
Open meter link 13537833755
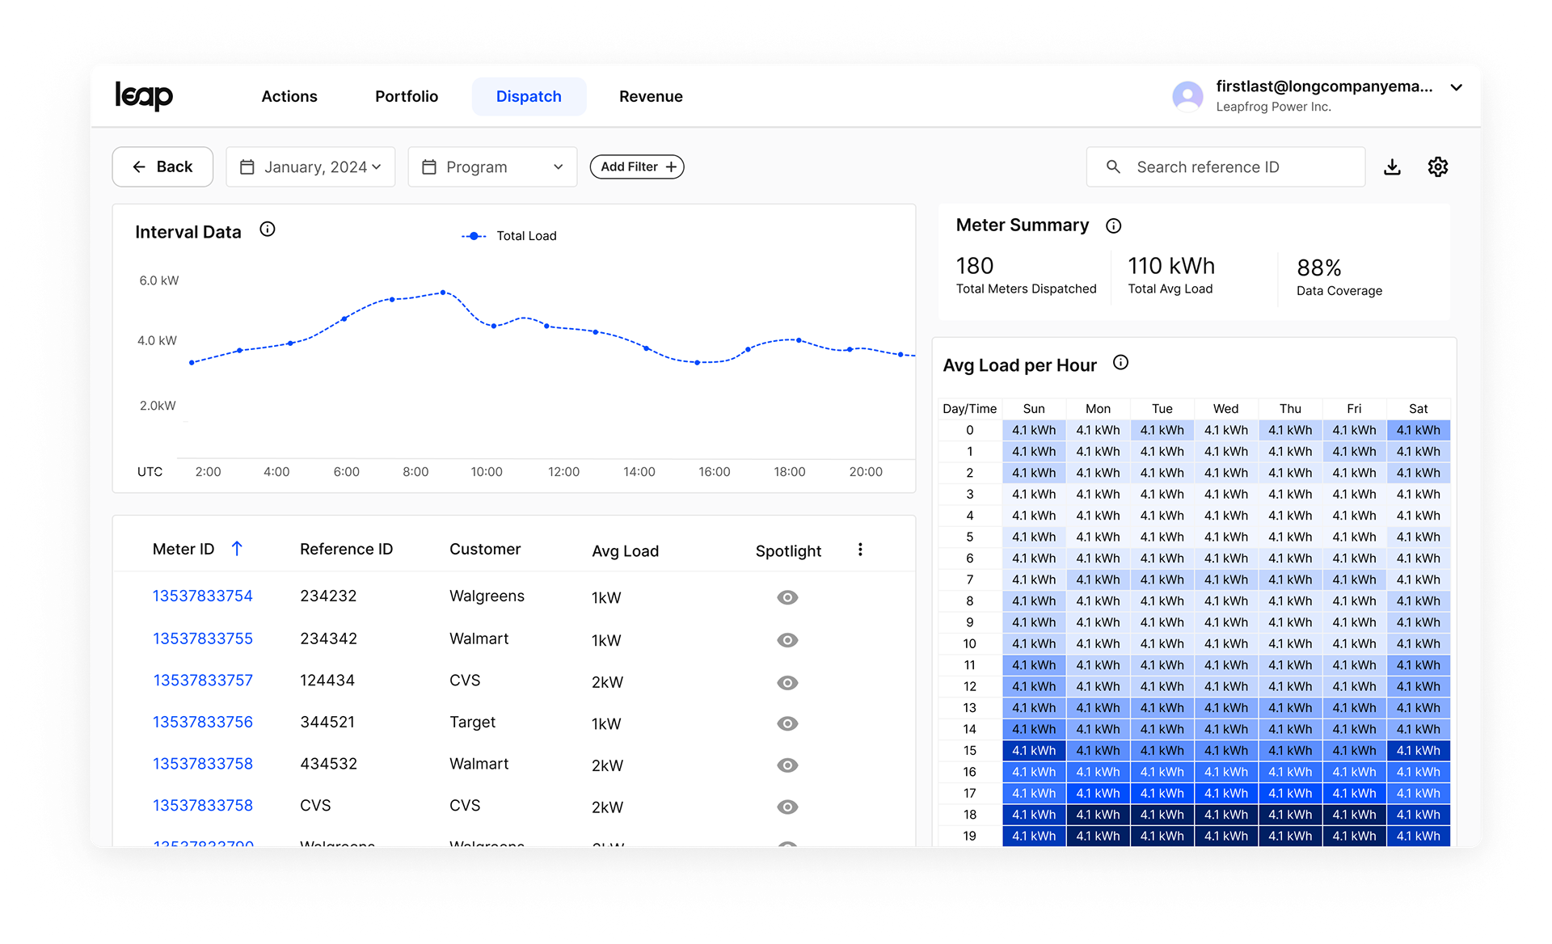tap(203, 638)
